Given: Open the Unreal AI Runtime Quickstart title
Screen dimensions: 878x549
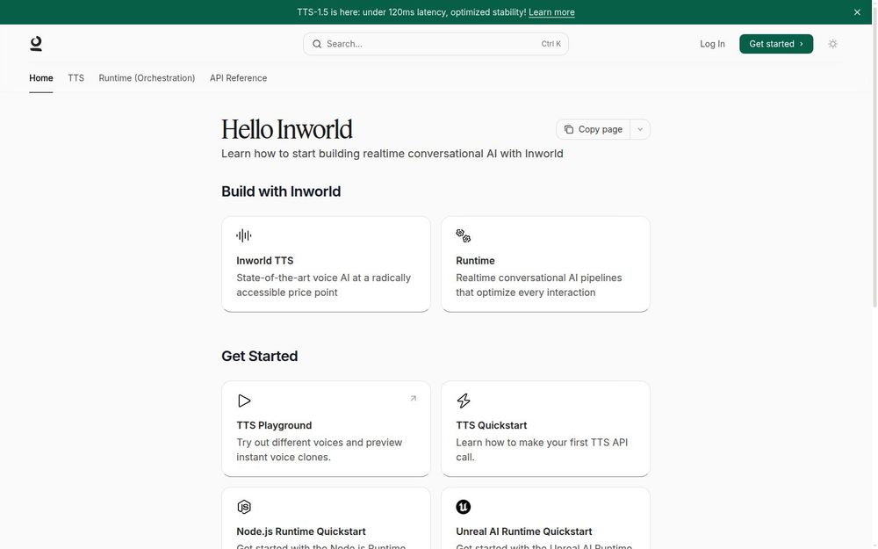Looking at the screenshot, I should [x=523, y=531].
